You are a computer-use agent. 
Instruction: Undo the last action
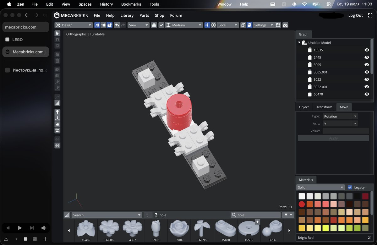click(x=117, y=25)
